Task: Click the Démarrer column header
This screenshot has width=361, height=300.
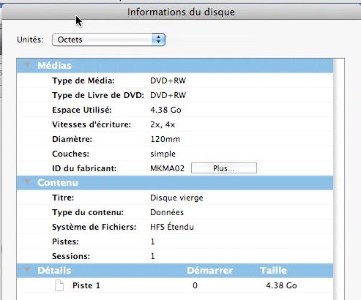Action: click(210, 270)
